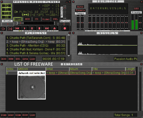Select playlist item 1 Charlie Puth TakTaraneh
Viewport: 143px width, 118px height.
click(36, 38)
